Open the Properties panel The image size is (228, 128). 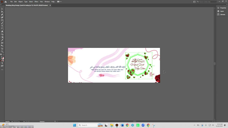(x=222, y=8)
